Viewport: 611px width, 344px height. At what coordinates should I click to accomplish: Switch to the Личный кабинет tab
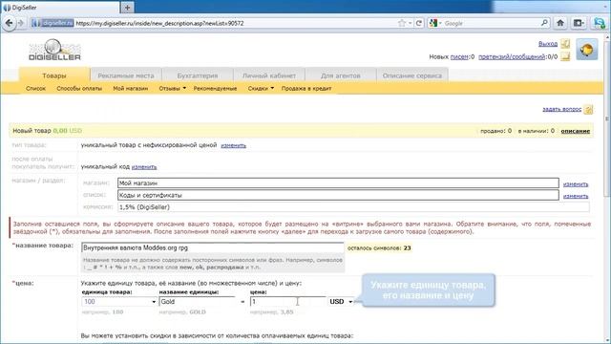(x=269, y=75)
